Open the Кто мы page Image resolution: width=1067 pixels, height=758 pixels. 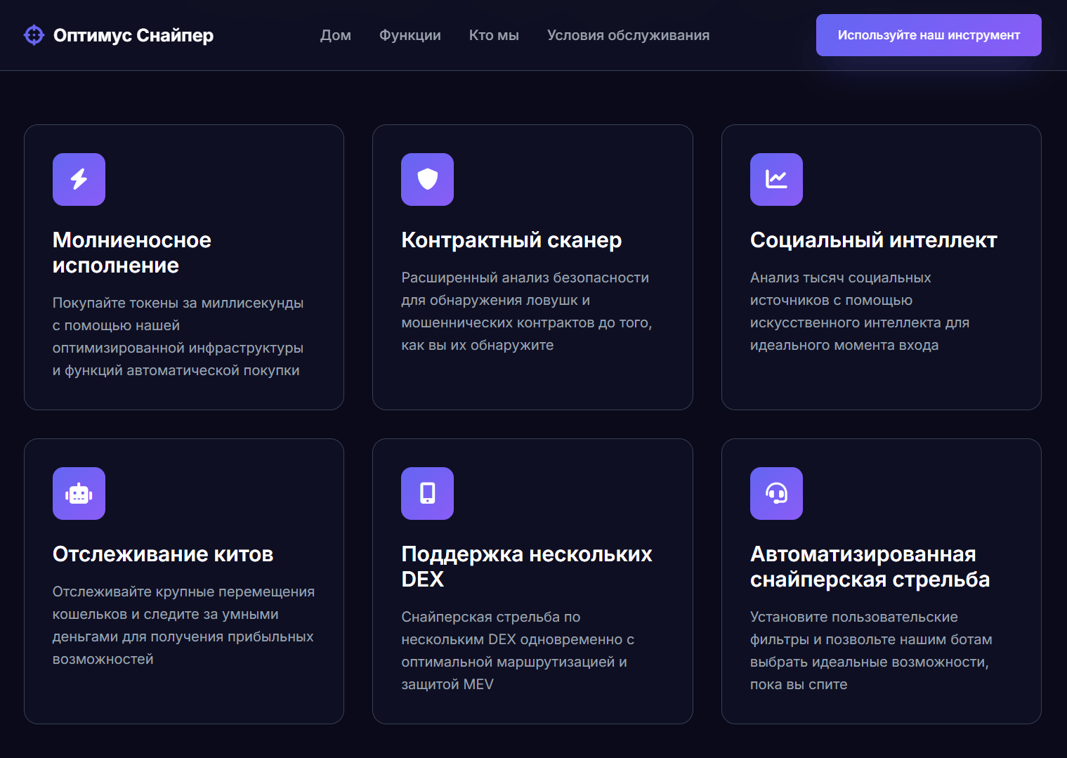click(494, 35)
